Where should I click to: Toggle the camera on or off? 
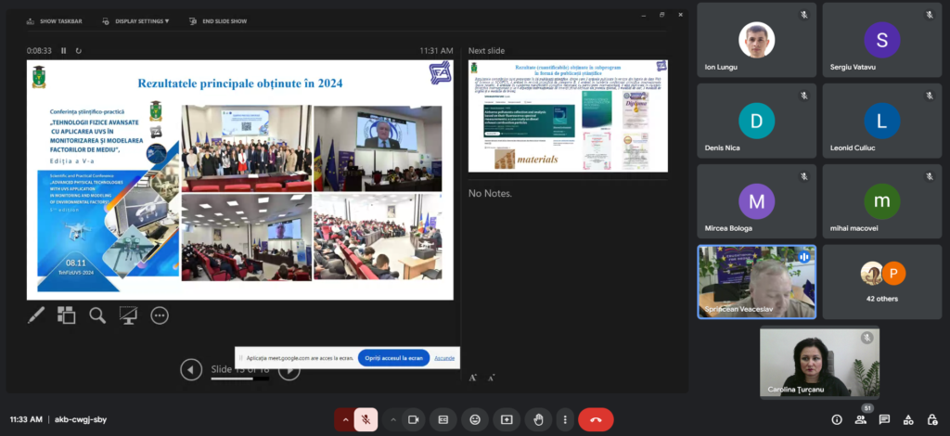[413, 419]
